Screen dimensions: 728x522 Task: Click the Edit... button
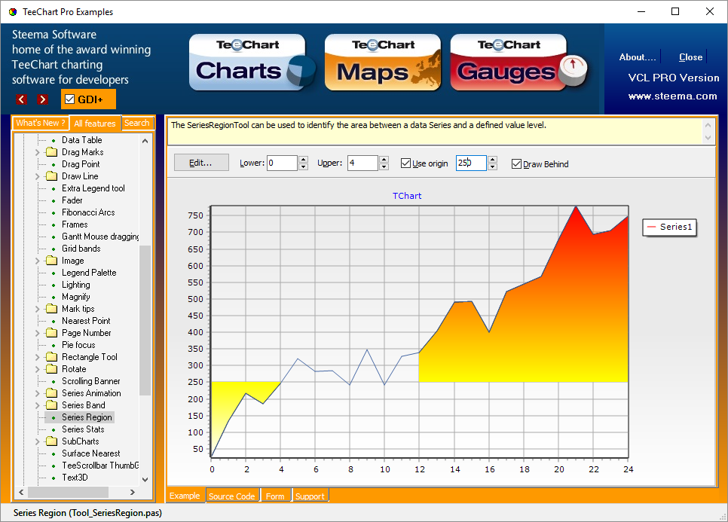coord(201,163)
